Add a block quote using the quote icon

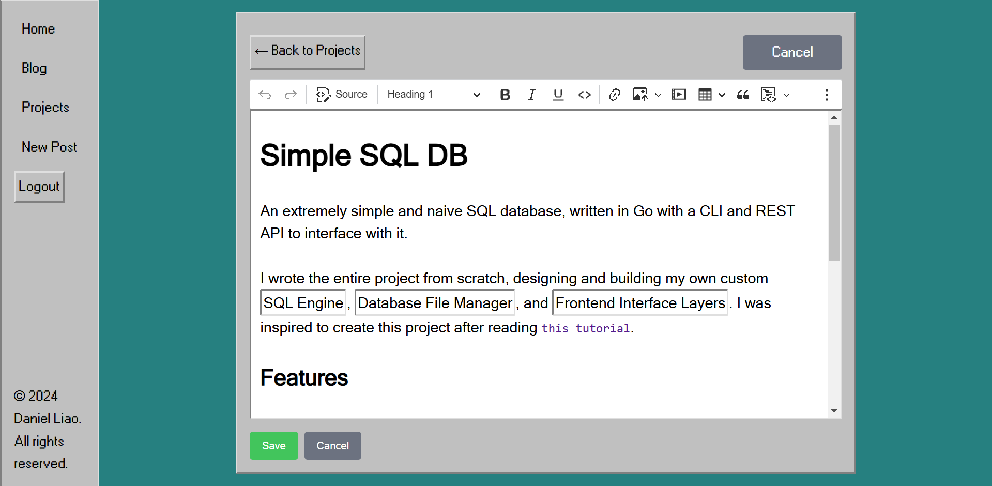[743, 95]
